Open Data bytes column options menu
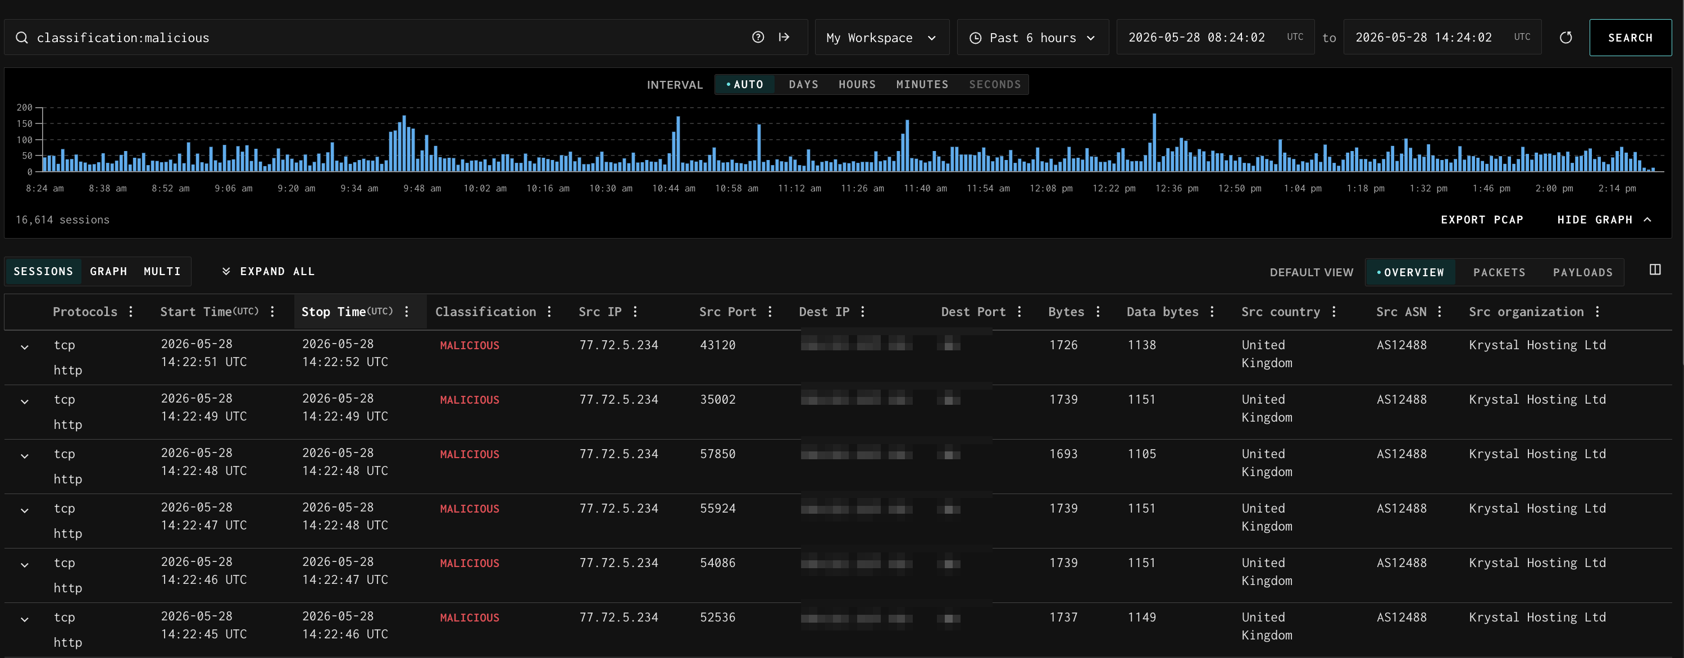The width and height of the screenshot is (1684, 658). point(1212,312)
